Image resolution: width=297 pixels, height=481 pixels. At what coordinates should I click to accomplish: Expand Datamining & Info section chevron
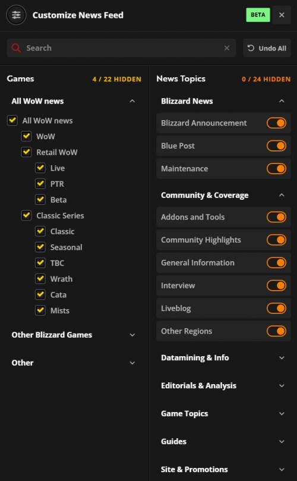[x=282, y=358]
